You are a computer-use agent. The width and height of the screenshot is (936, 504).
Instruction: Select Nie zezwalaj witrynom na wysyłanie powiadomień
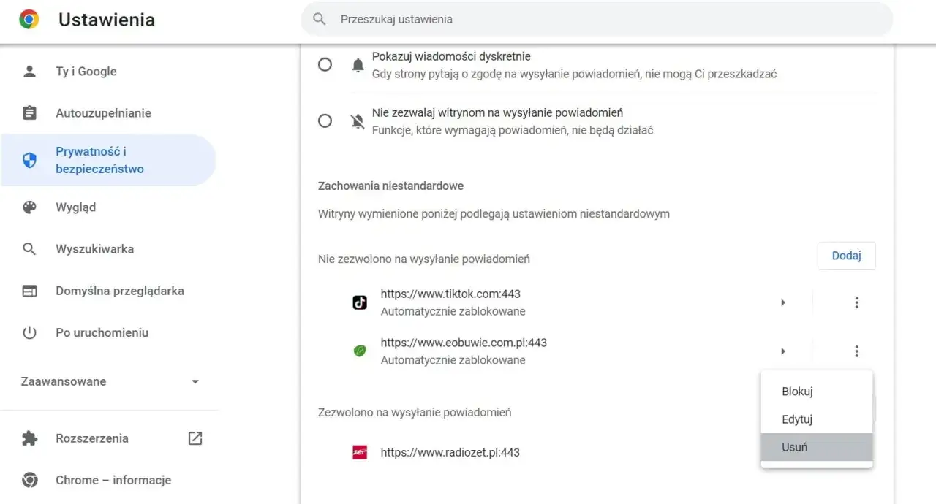point(325,121)
